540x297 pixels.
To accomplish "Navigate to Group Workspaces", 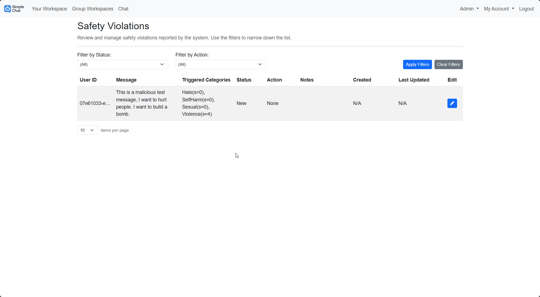I will 92,9.
